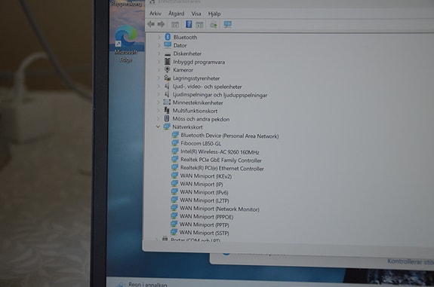This screenshot has width=434, height=287.
Task: Select Intel(R) Wireless-AC 9260 160MHz
Action: pos(220,152)
